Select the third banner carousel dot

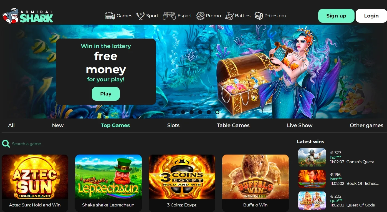(191, 112)
